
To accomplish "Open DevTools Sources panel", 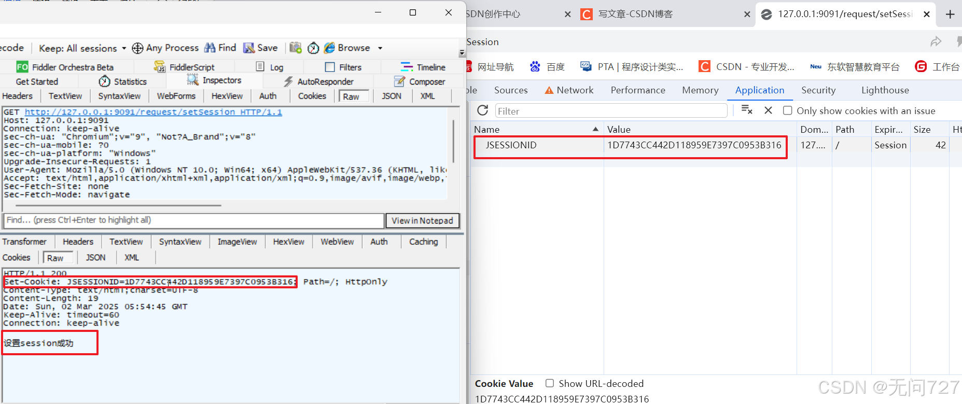I will point(511,90).
